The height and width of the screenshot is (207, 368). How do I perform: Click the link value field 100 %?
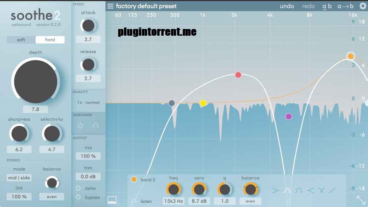click(x=19, y=197)
